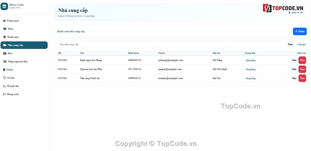The height and width of the screenshot is (151, 311).
Task: Open the Doanh thu menu item
Action: tap(24, 86)
